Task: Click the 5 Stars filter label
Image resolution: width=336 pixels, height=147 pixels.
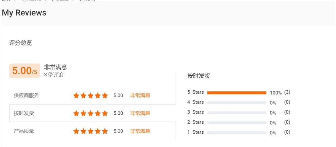Action: point(196,92)
